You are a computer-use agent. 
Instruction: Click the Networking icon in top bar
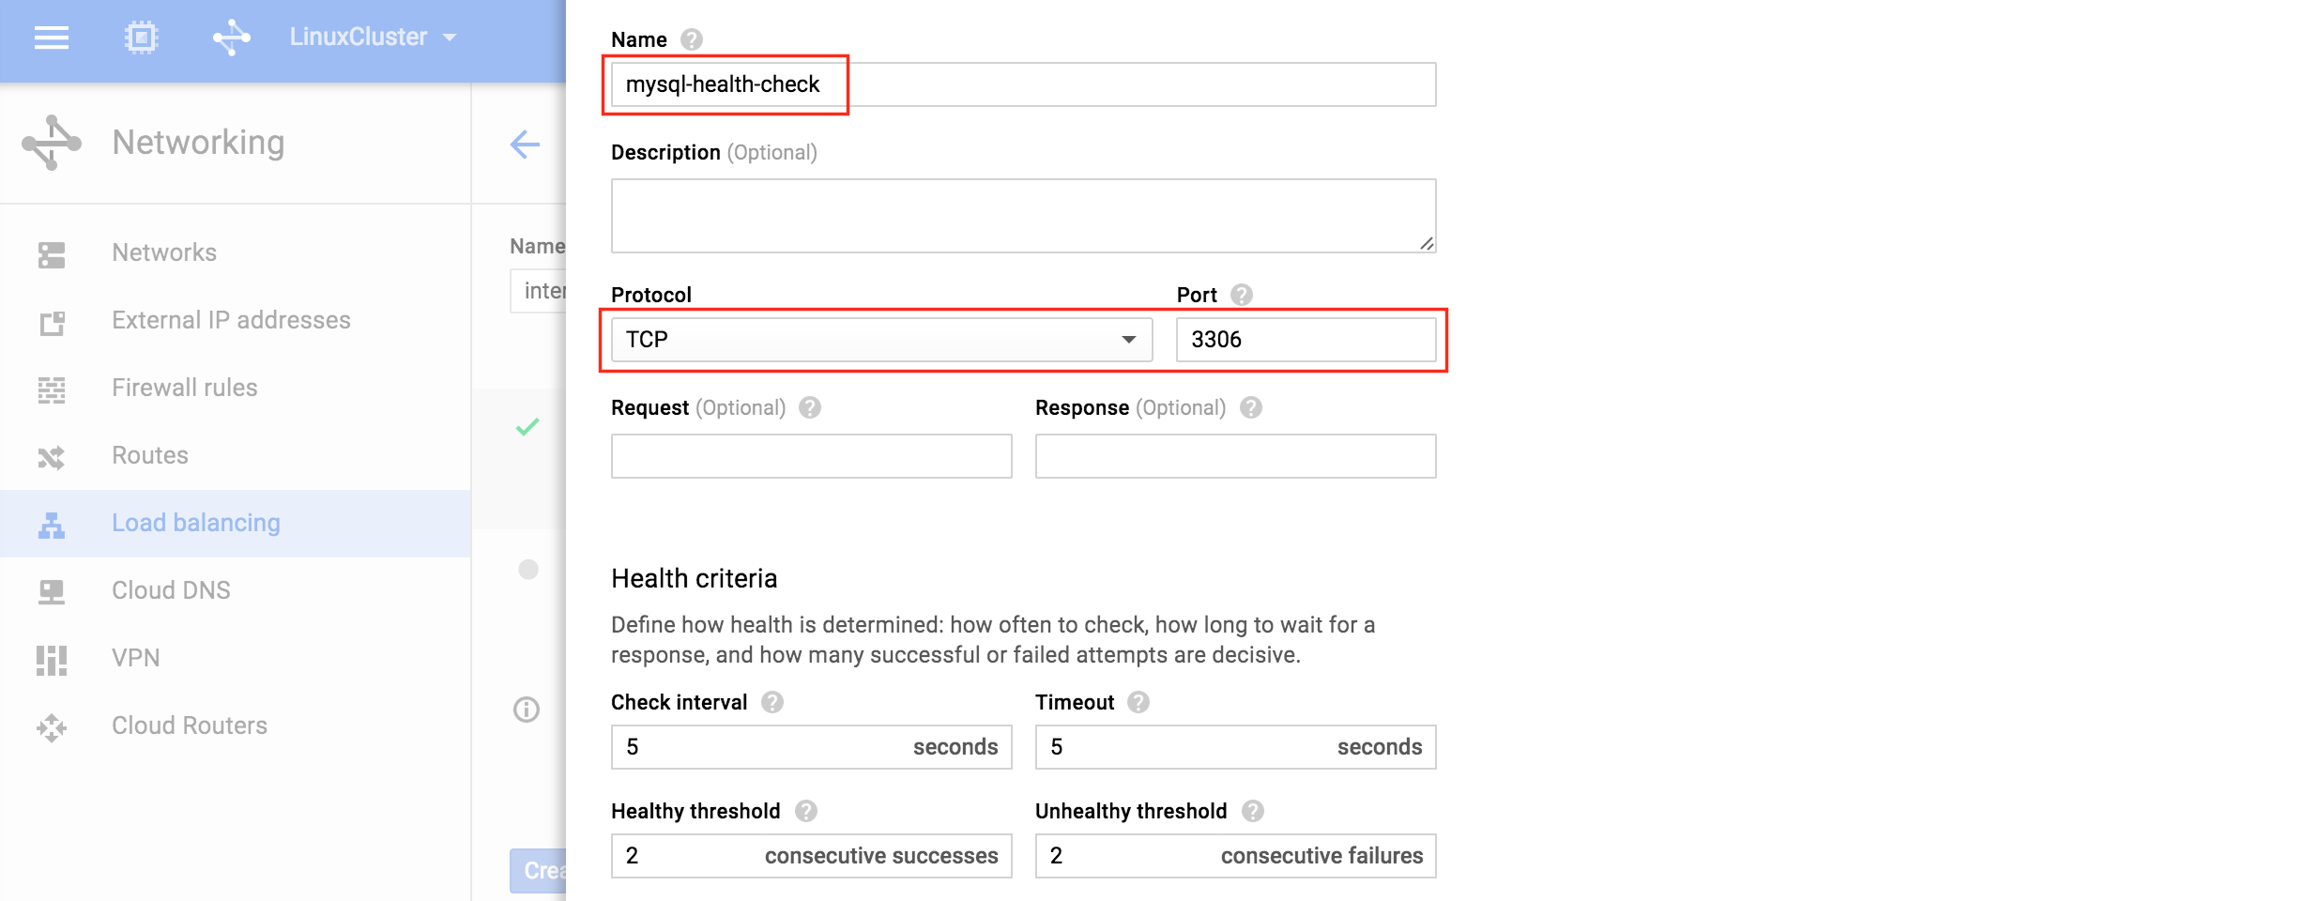(x=231, y=38)
